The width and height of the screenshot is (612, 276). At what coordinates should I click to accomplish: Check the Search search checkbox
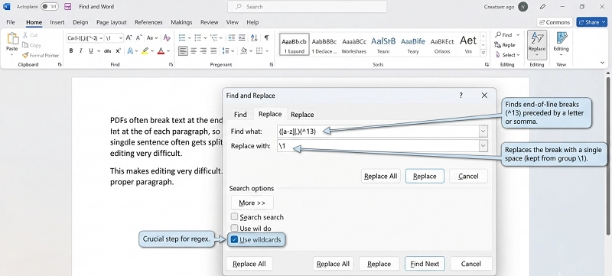tap(234, 216)
